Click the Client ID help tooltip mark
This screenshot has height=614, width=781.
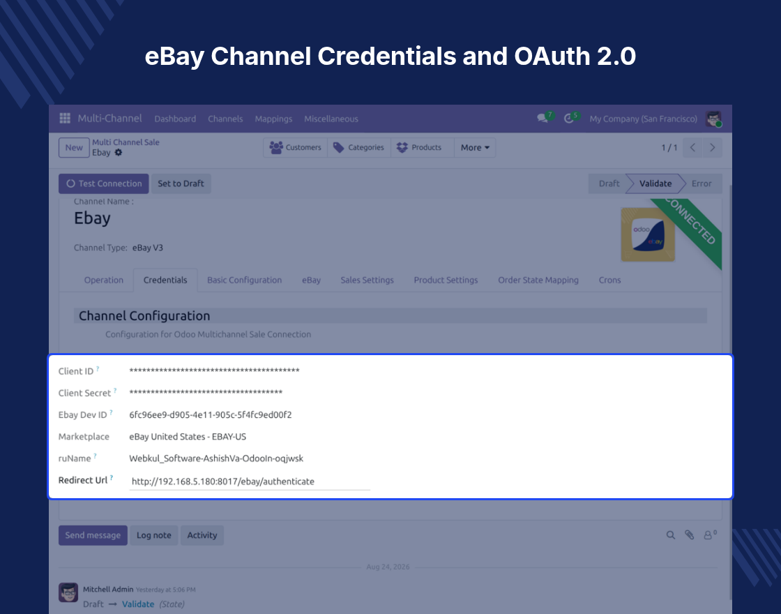pos(98,368)
